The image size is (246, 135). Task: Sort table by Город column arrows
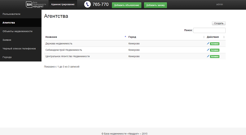click(x=204, y=37)
